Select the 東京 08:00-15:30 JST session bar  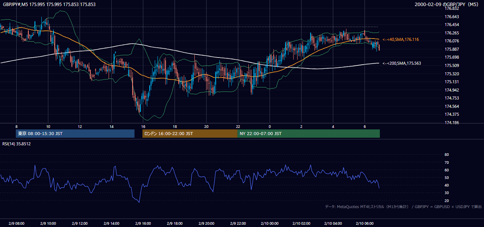point(75,134)
